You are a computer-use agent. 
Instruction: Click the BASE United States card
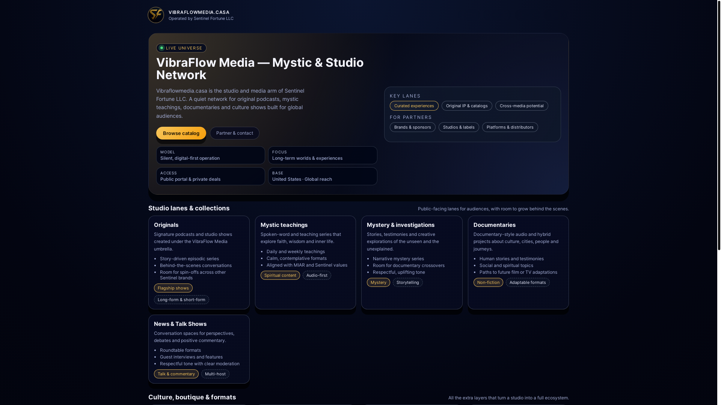[323, 176]
